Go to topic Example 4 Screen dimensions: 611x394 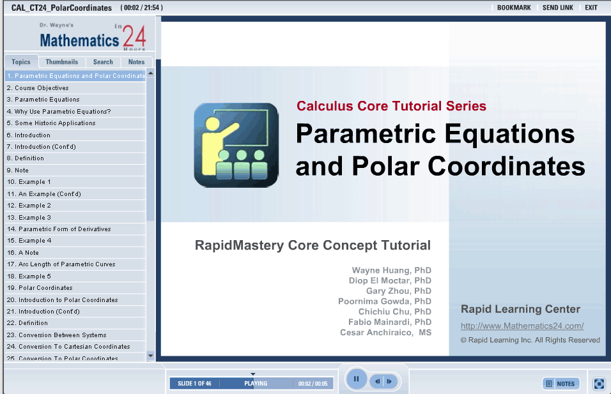coord(75,241)
